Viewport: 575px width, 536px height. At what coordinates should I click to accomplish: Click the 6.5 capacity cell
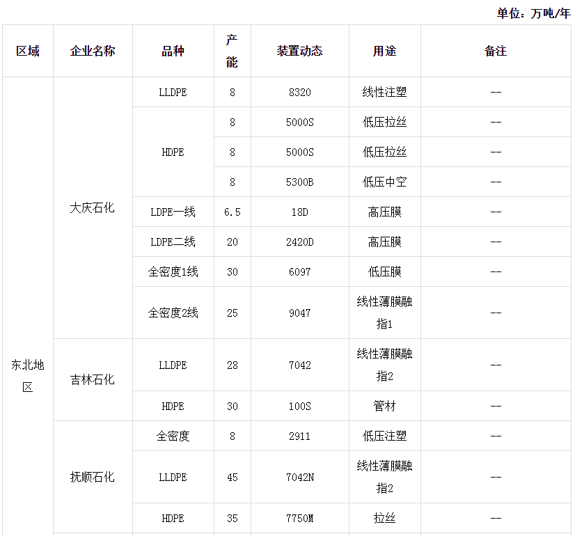click(x=232, y=212)
